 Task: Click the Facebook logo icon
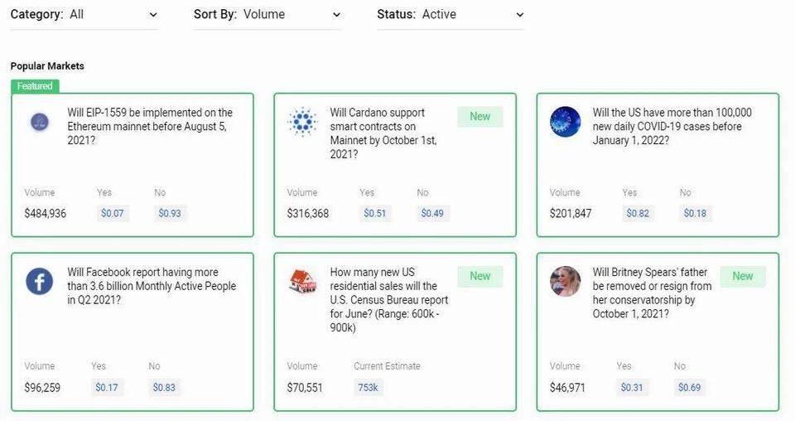(x=40, y=281)
